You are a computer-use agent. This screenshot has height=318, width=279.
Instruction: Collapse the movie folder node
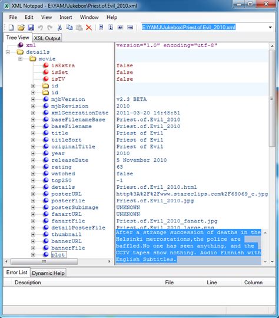click(20, 59)
